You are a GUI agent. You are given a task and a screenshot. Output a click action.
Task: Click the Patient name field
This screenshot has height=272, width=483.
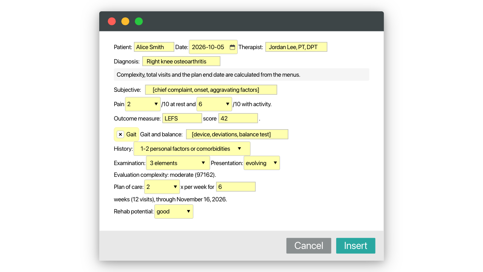[154, 47]
